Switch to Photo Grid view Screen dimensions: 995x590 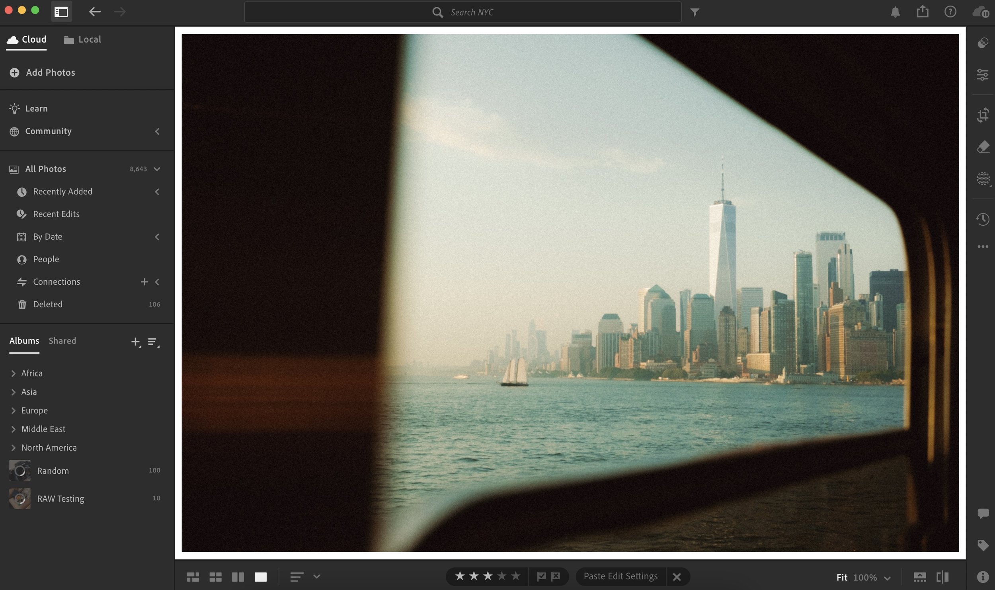[x=193, y=577]
